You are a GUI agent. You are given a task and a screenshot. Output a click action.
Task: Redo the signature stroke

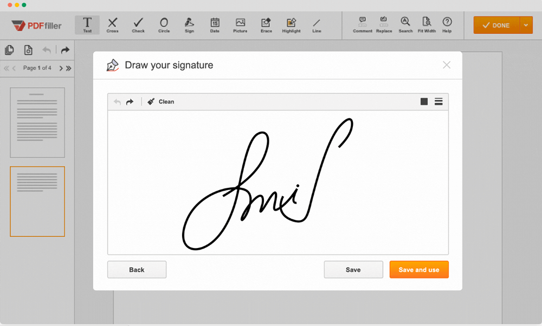[x=130, y=102]
